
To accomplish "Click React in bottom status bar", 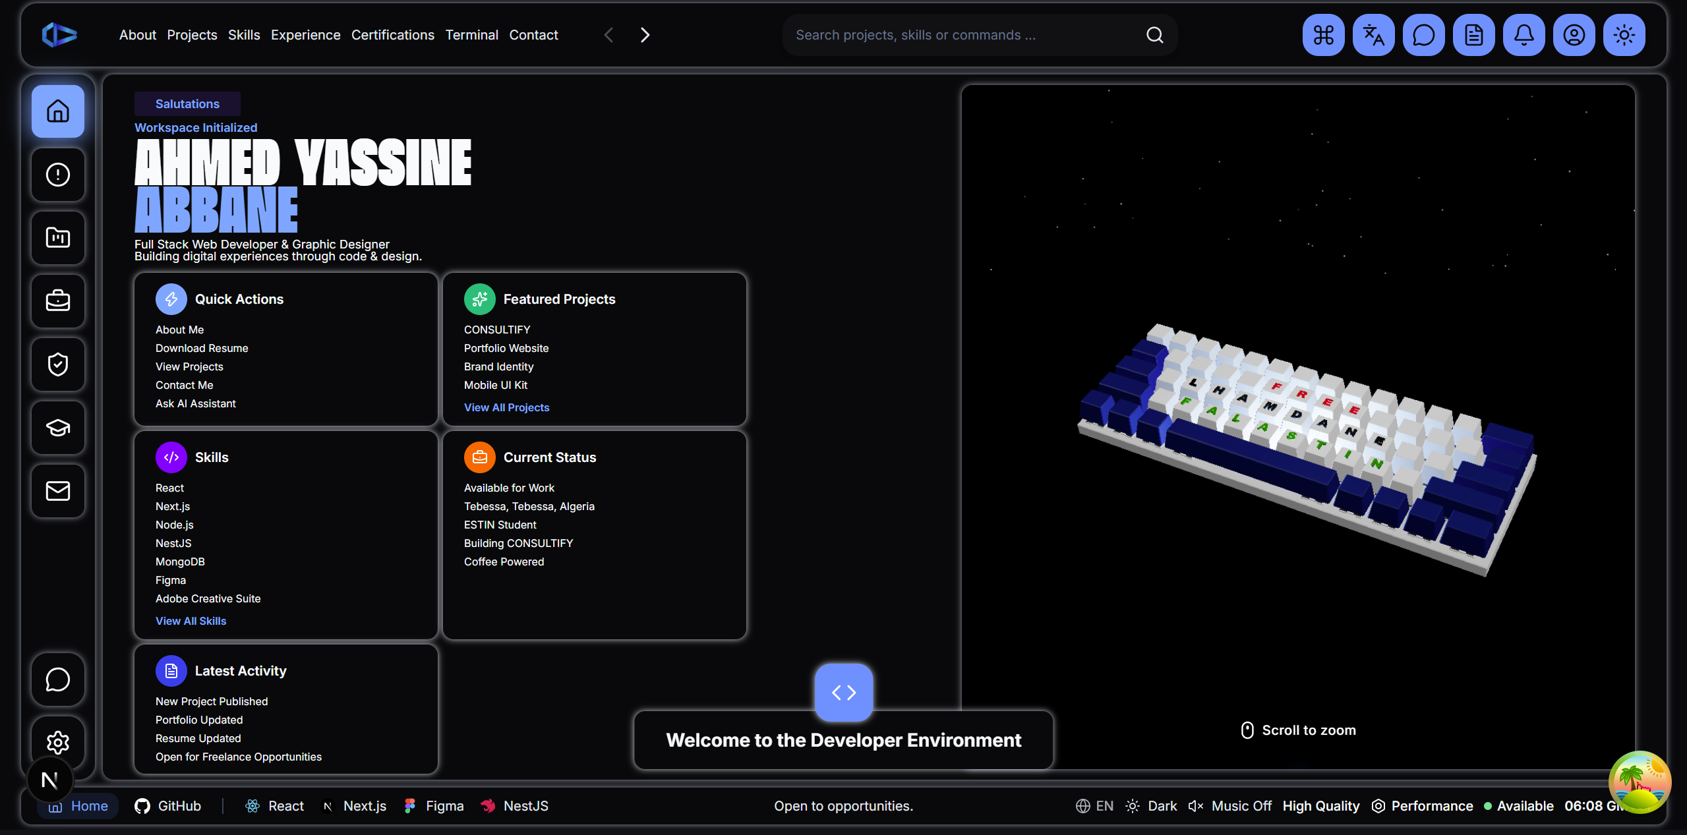I will [x=274, y=806].
